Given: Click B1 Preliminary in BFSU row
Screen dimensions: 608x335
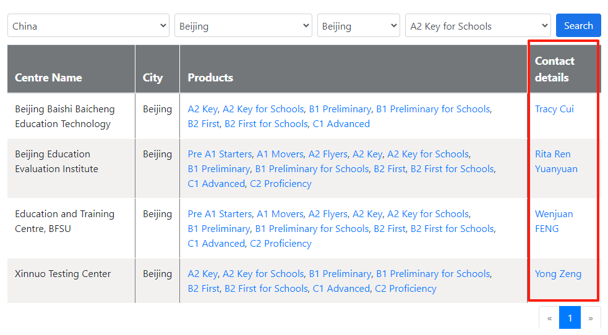Looking at the screenshot, I should pyautogui.click(x=219, y=229).
